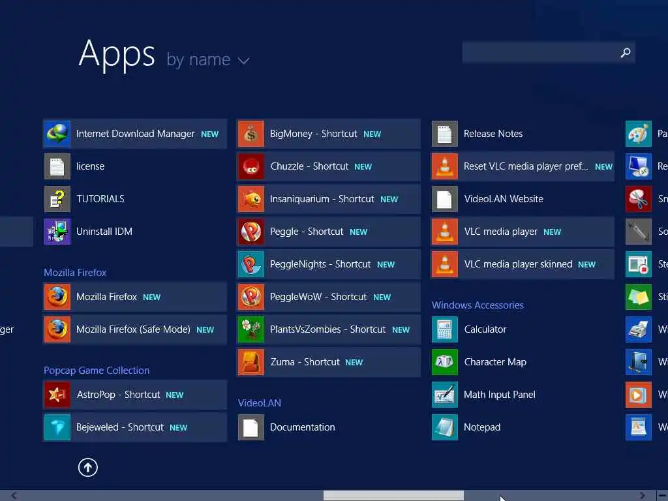Launch the VLC media player cone icon
668x501 pixels.
click(x=445, y=232)
